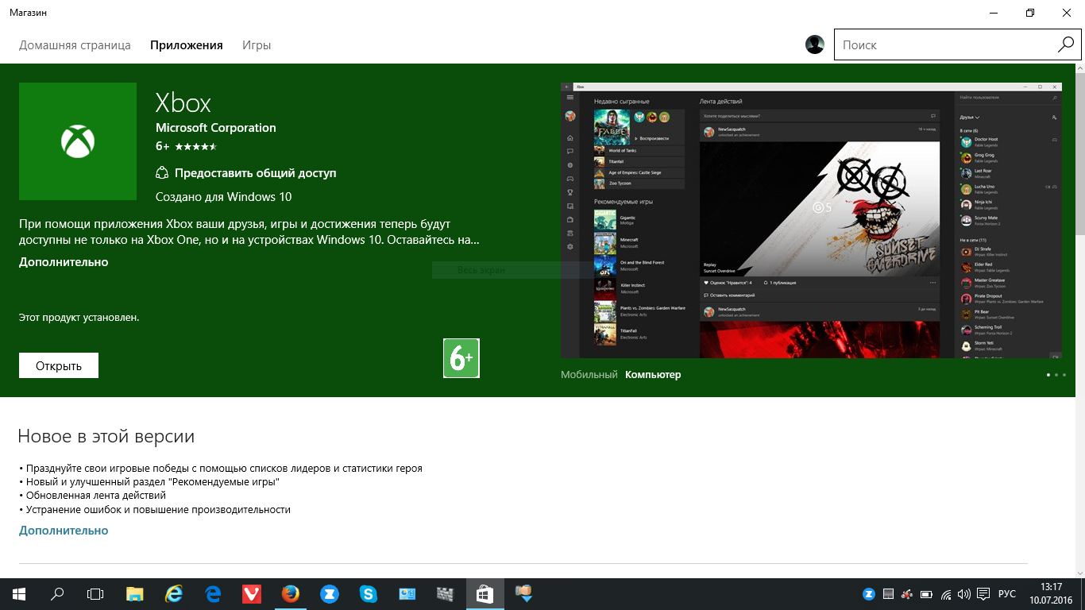
Task: Expand description with Дополнительно in green area
Action: 64,262
